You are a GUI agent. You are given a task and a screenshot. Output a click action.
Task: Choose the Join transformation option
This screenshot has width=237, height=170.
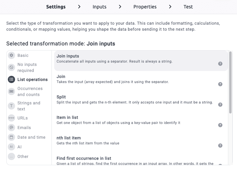(x=136, y=79)
